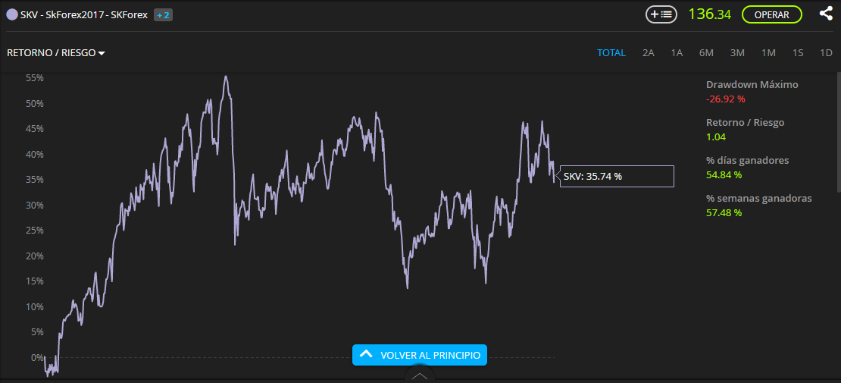Click VOLVER AL PRINCIPIO button

(420, 355)
